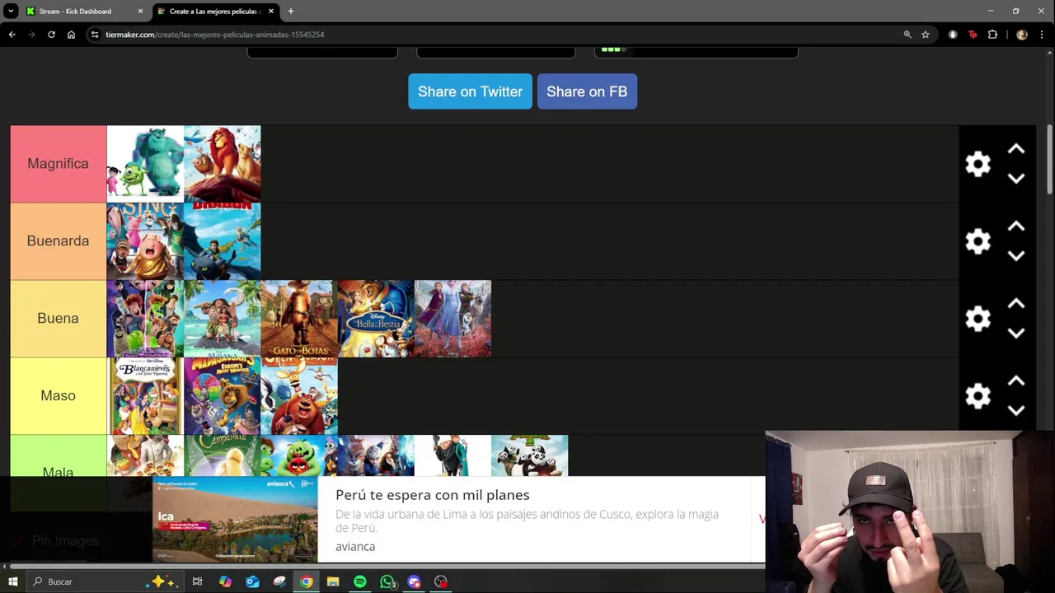Open settings gear for Magnifica tier

978,164
